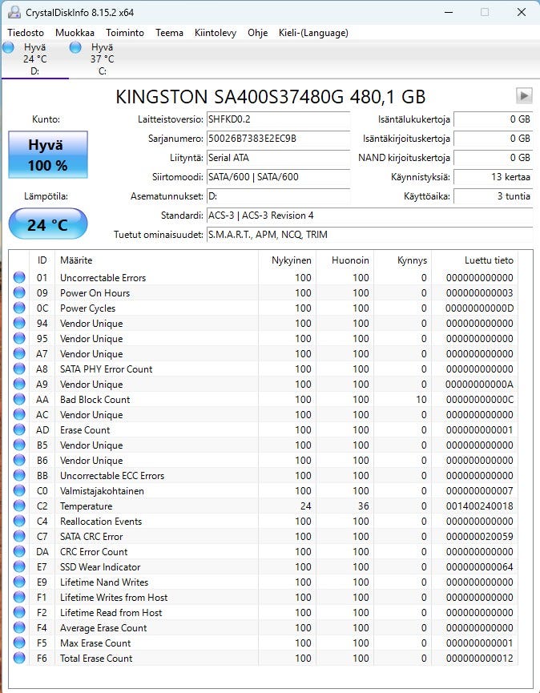Click status icon of Average Erase Count row

click(x=19, y=627)
